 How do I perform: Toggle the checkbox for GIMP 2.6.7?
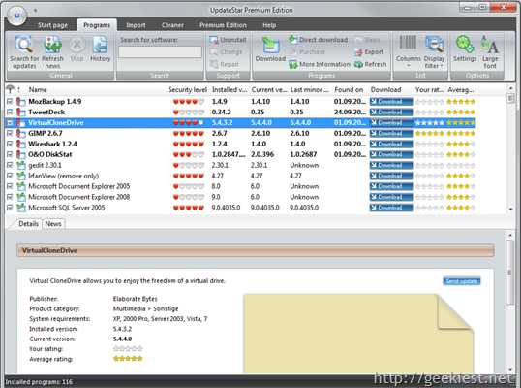(x=10, y=133)
